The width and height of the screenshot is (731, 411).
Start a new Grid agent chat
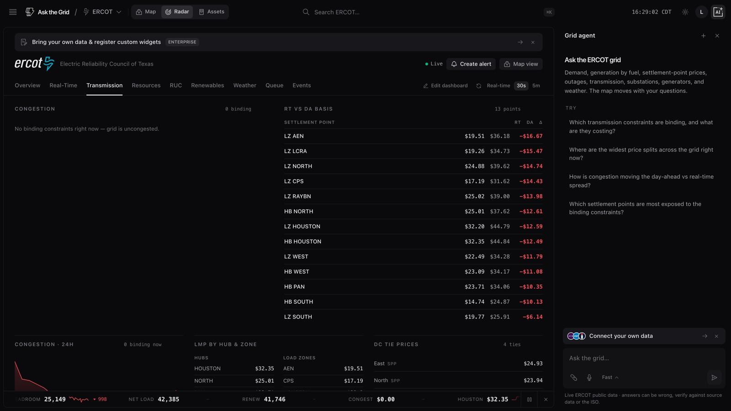point(703,36)
